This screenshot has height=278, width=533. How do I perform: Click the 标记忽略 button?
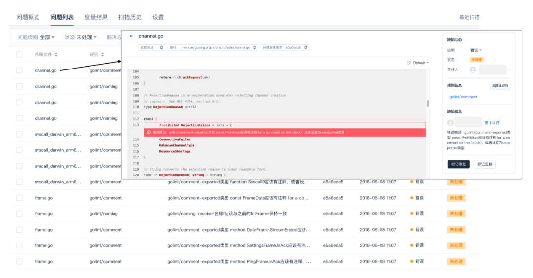[x=485, y=164]
